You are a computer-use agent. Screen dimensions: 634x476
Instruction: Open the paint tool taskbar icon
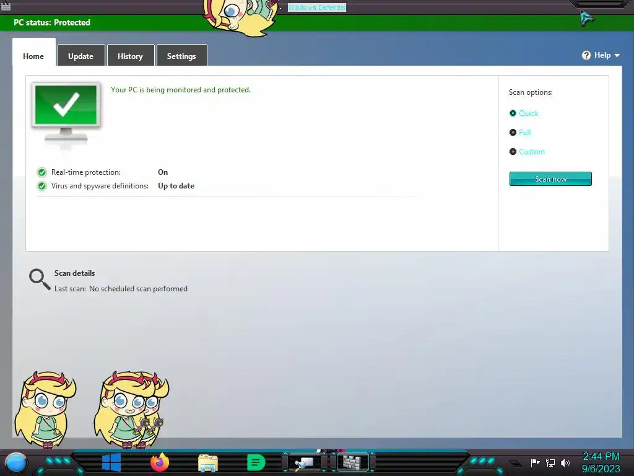[x=304, y=462]
